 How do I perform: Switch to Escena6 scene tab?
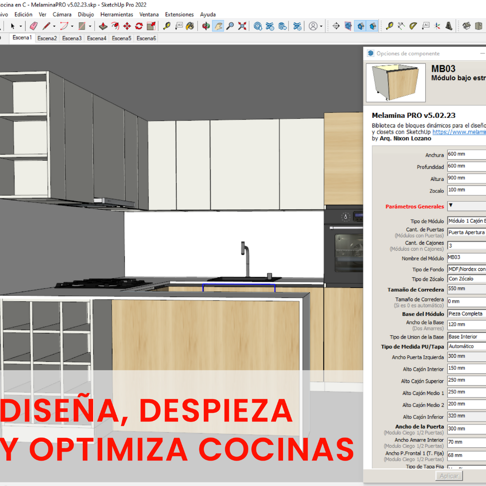(x=146, y=38)
